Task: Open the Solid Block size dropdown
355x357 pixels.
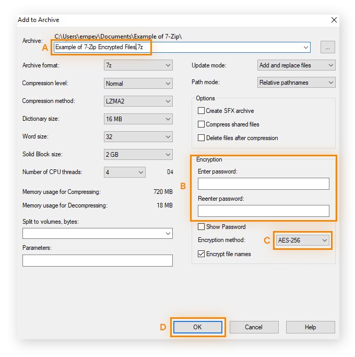Action: click(x=138, y=154)
